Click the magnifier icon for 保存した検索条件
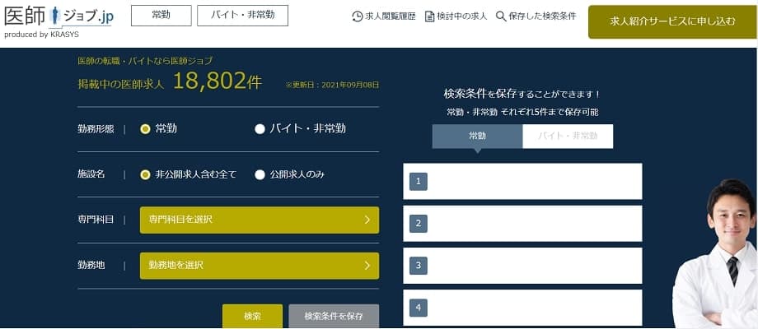Image resolution: width=758 pixels, height=329 pixels. click(501, 16)
